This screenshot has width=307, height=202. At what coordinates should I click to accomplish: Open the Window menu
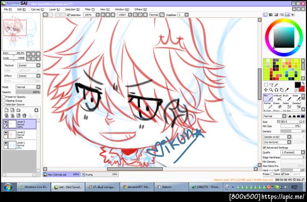pyautogui.click(x=122, y=9)
